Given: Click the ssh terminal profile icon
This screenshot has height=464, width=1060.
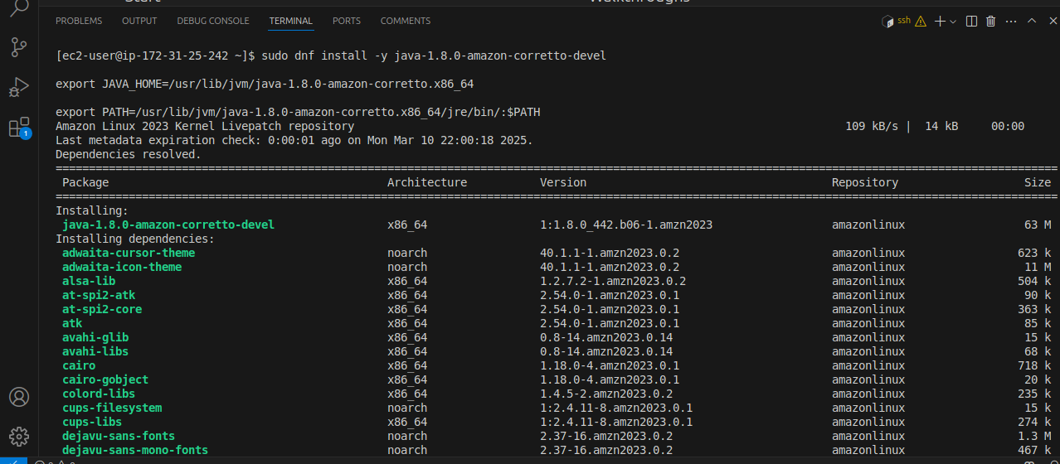Looking at the screenshot, I should pos(896,21).
